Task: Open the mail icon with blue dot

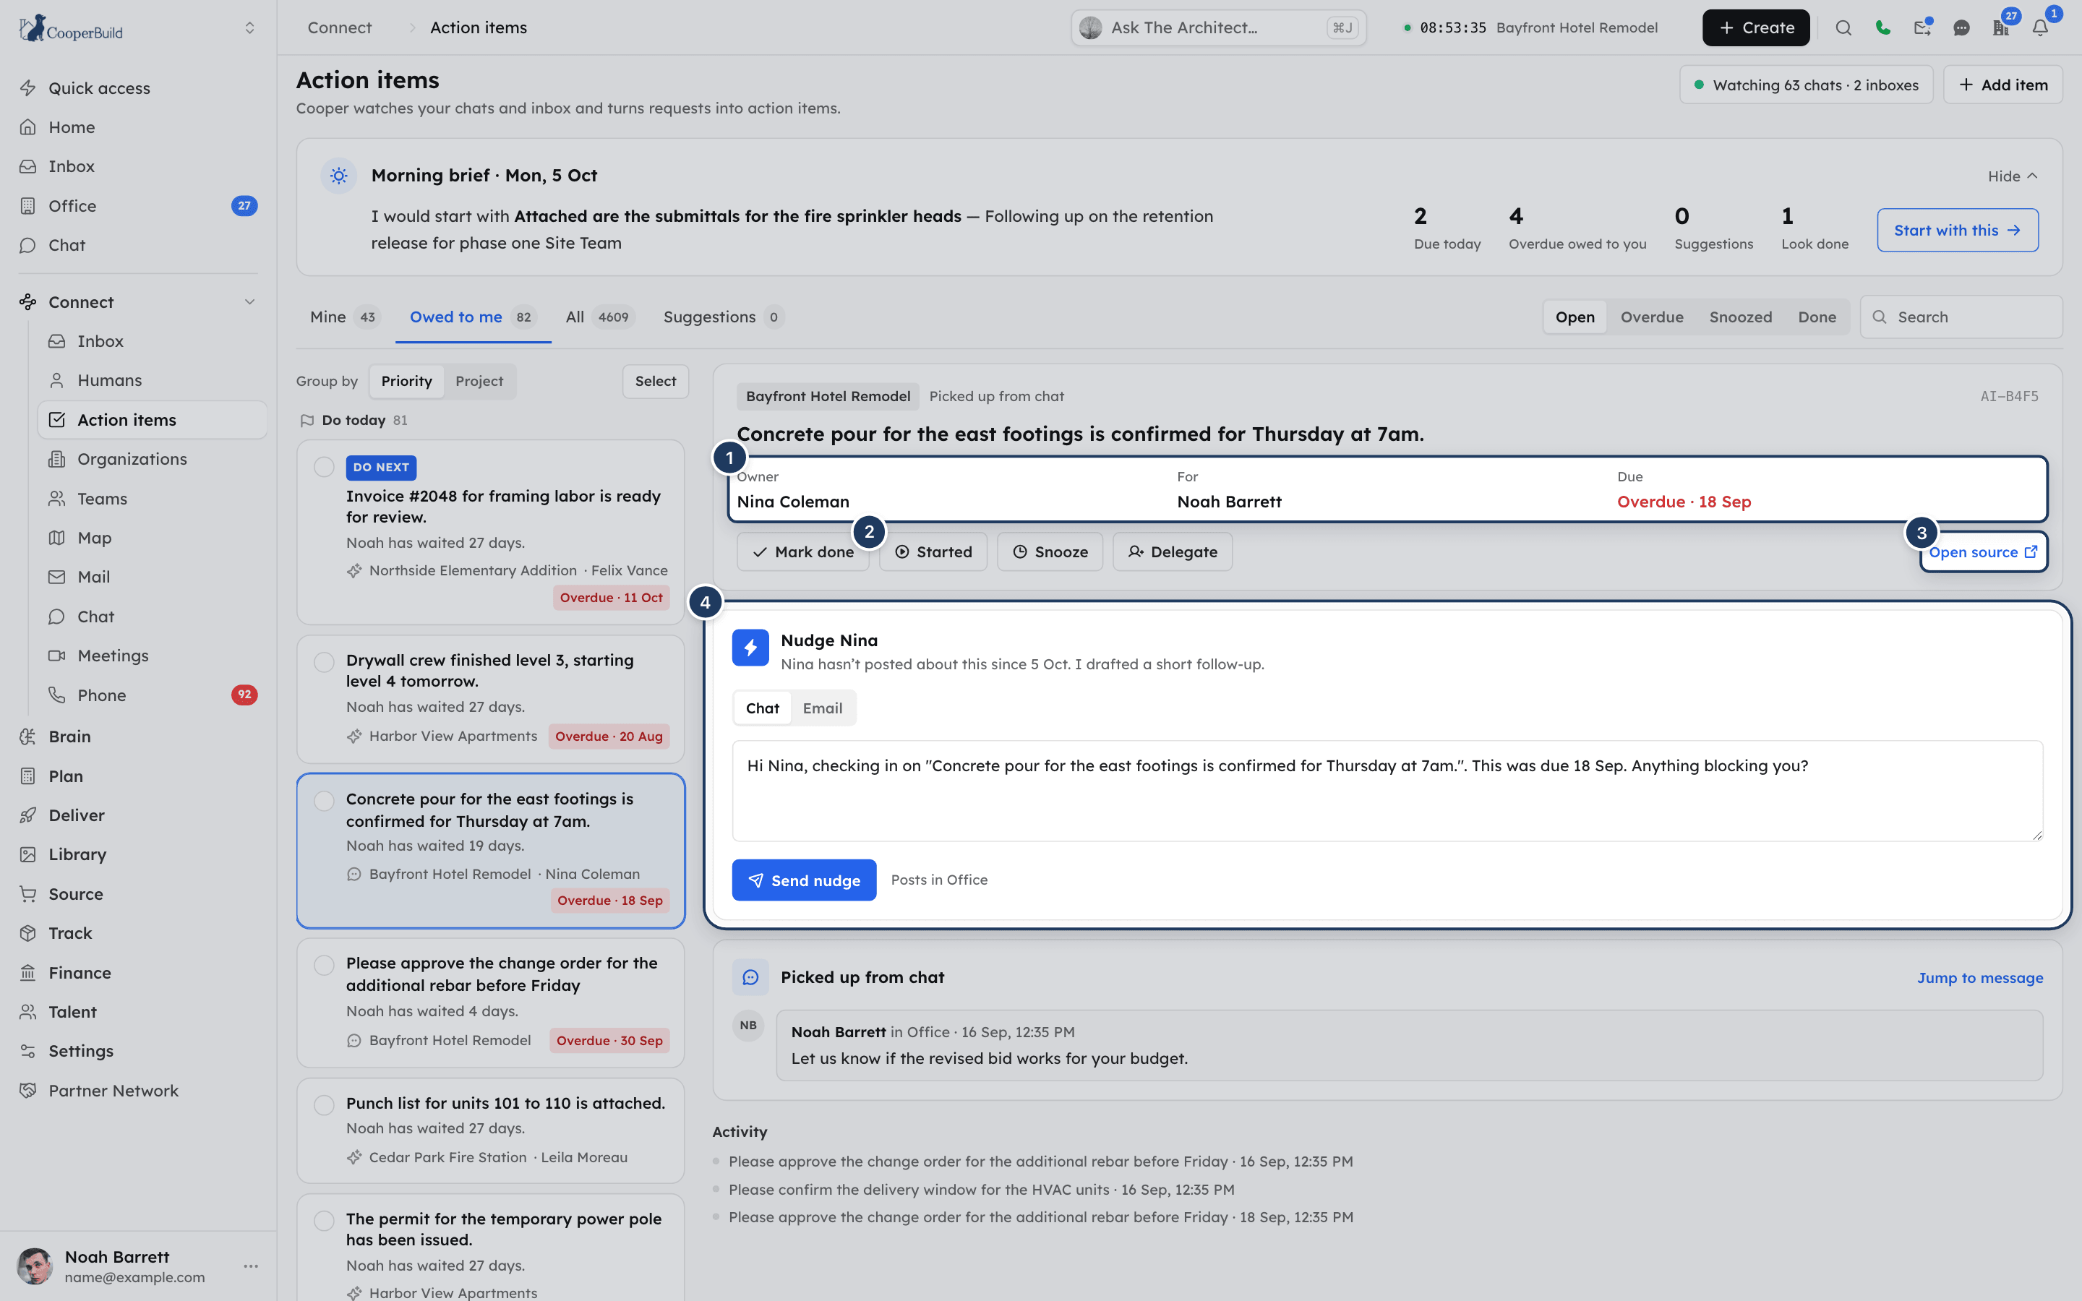Action: tap(1922, 27)
